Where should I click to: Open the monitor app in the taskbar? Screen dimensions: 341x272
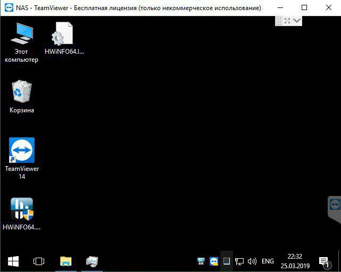click(92, 261)
